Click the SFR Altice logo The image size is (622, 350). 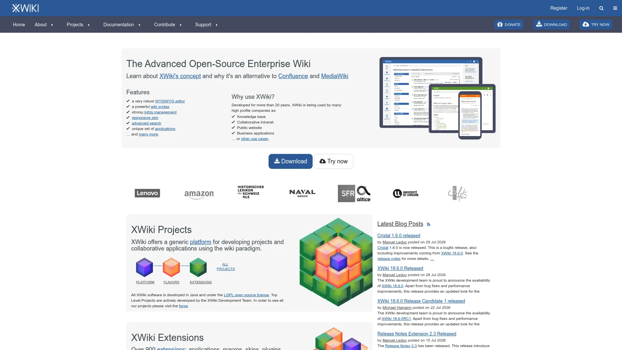[x=354, y=193]
